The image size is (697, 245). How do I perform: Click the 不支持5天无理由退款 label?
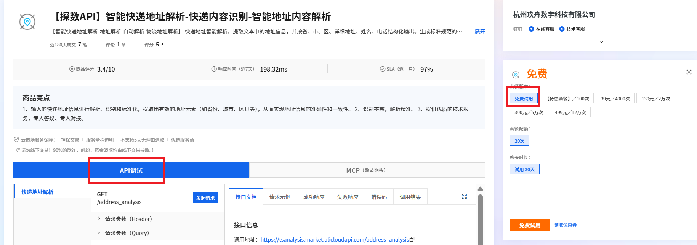[x=143, y=140]
